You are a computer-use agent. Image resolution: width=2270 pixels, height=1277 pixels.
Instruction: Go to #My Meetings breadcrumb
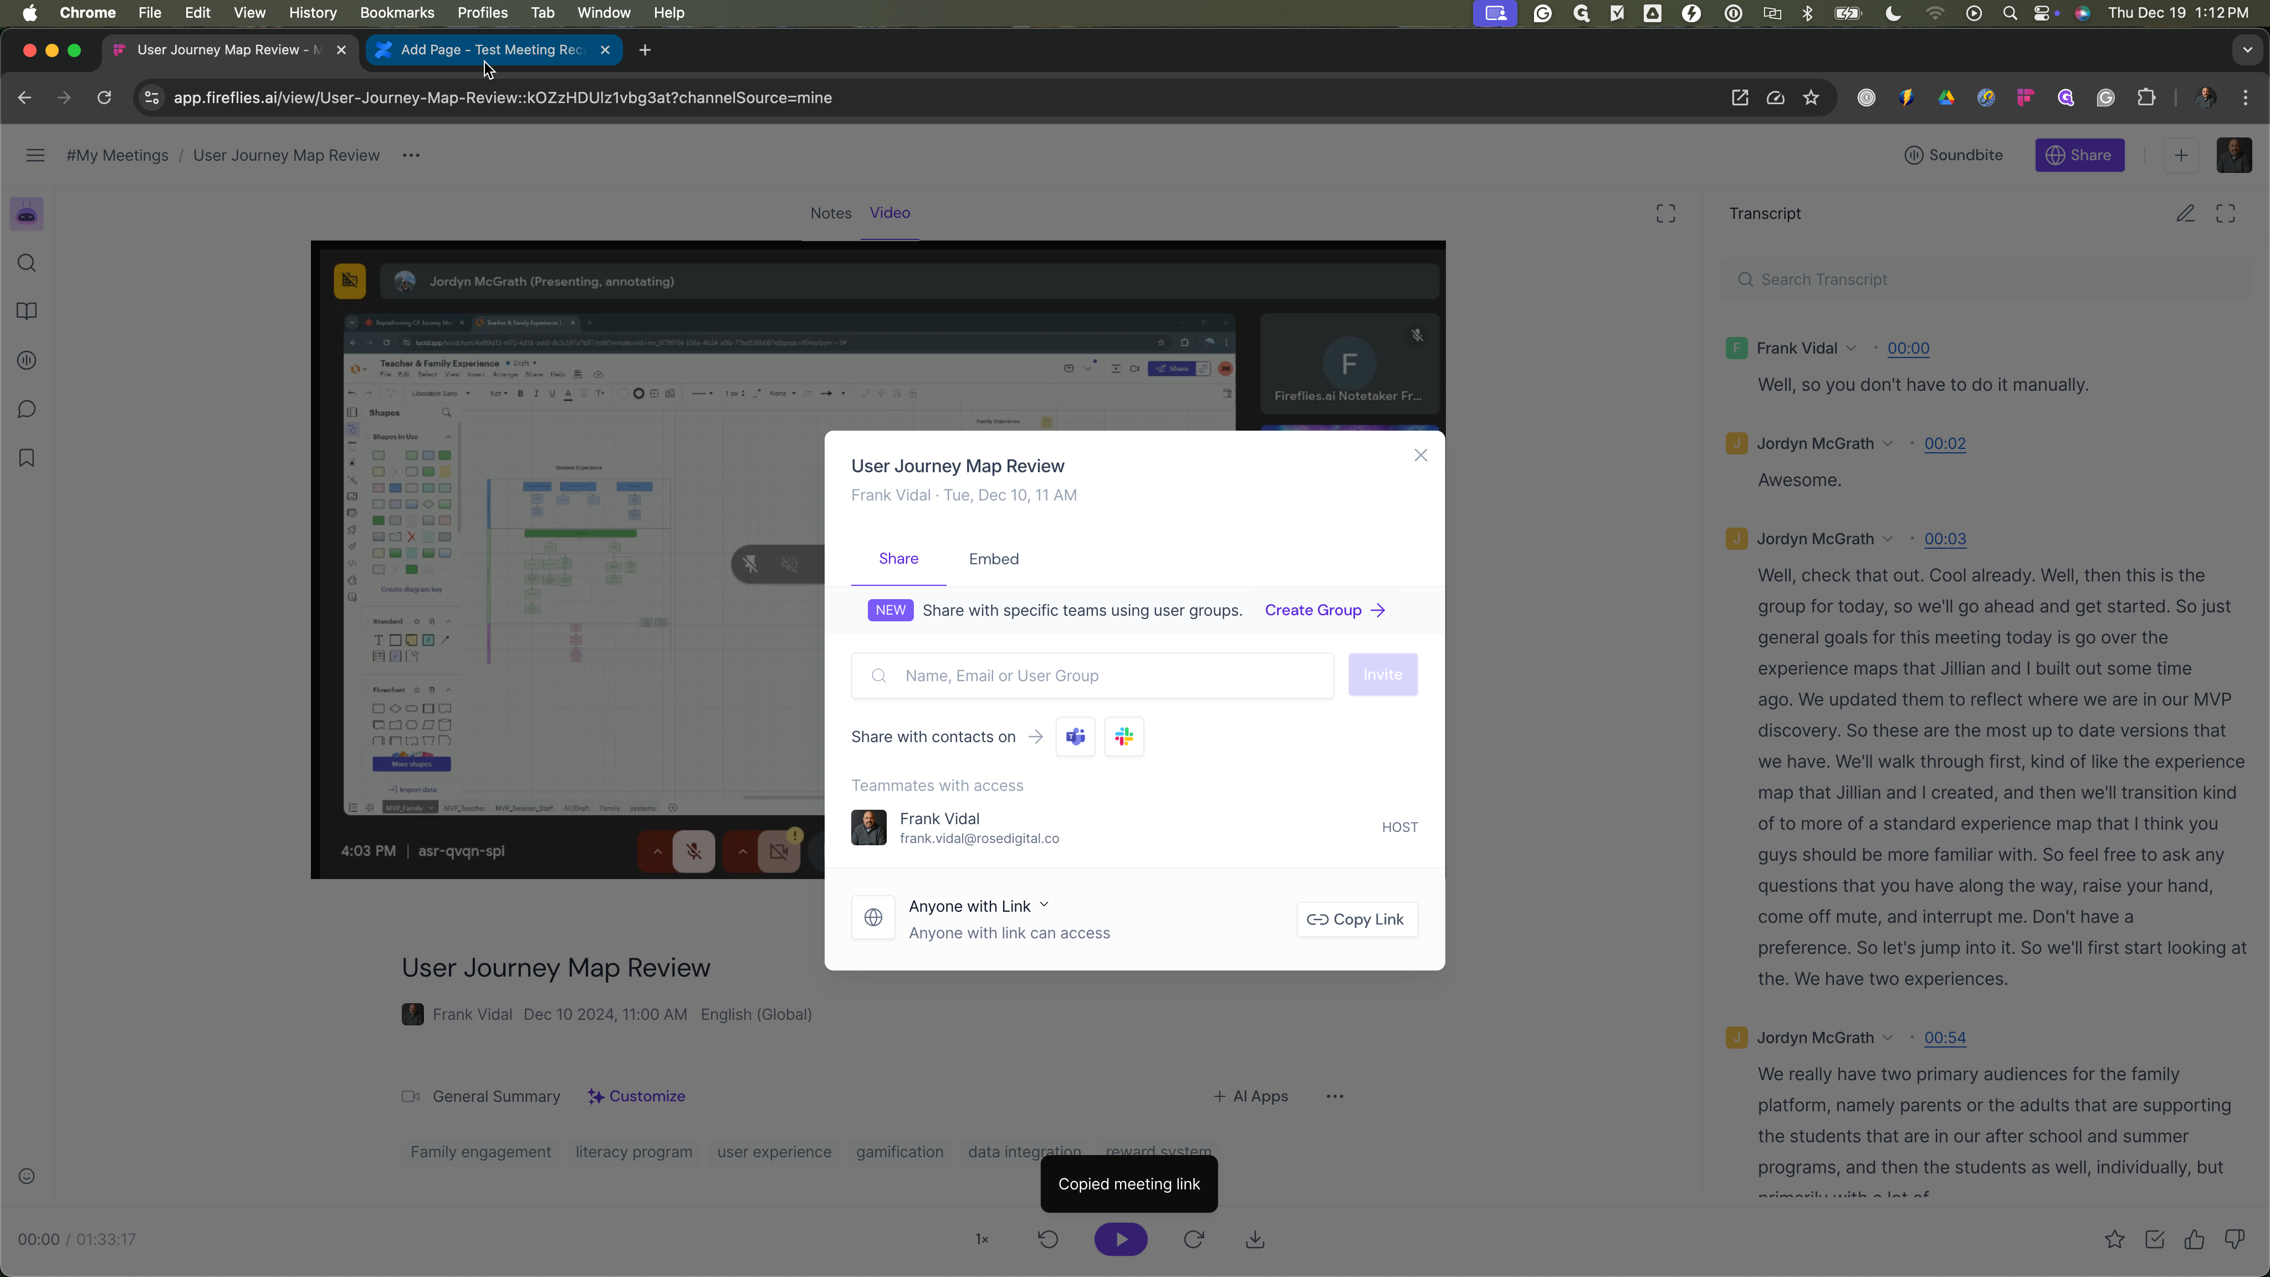coord(117,155)
